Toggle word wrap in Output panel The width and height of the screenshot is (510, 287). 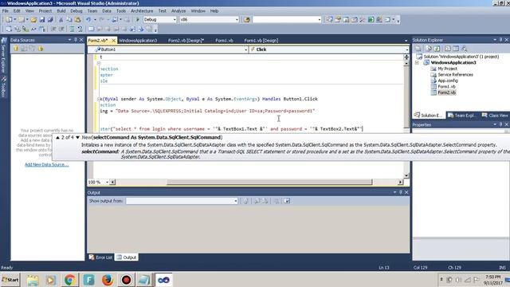(x=287, y=201)
